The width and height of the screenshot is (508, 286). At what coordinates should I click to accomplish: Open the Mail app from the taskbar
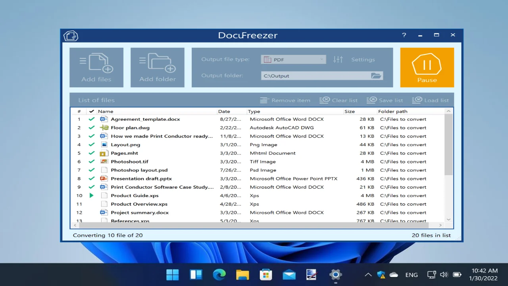(x=289, y=274)
